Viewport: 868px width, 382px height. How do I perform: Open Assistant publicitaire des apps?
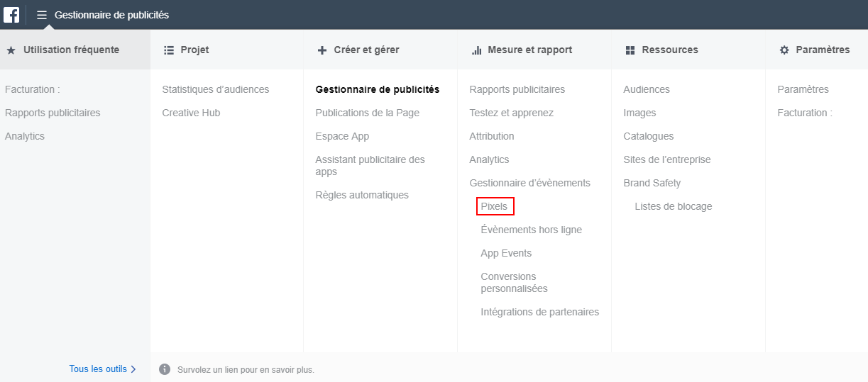point(370,165)
